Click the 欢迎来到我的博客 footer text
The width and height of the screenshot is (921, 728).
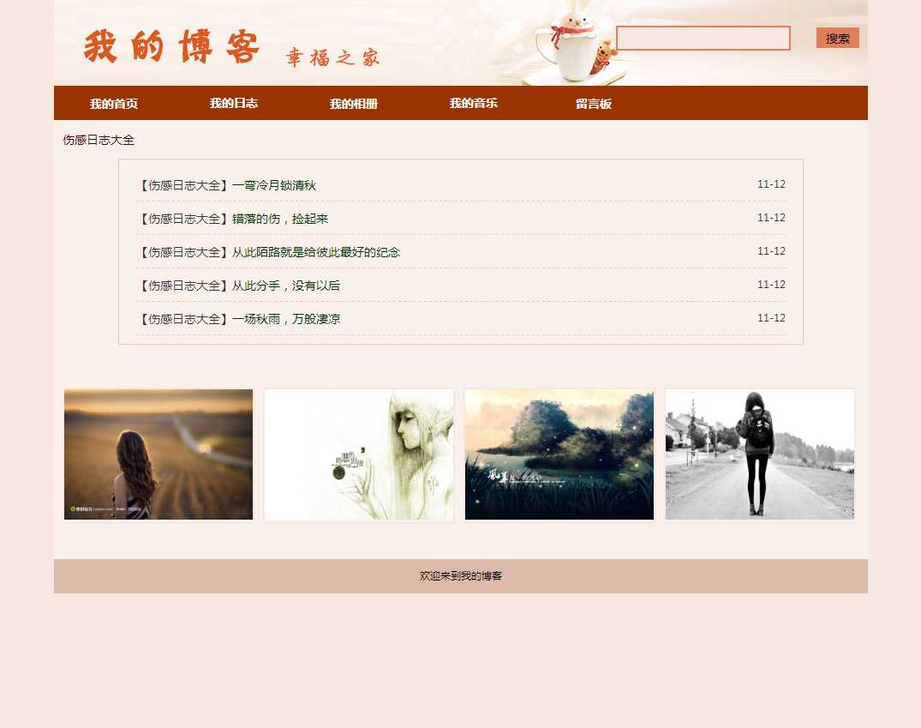pyautogui.click(x=461, y=576)
